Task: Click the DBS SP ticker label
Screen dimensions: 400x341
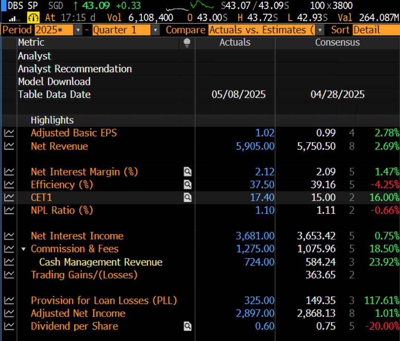Action: click(23, 6)
